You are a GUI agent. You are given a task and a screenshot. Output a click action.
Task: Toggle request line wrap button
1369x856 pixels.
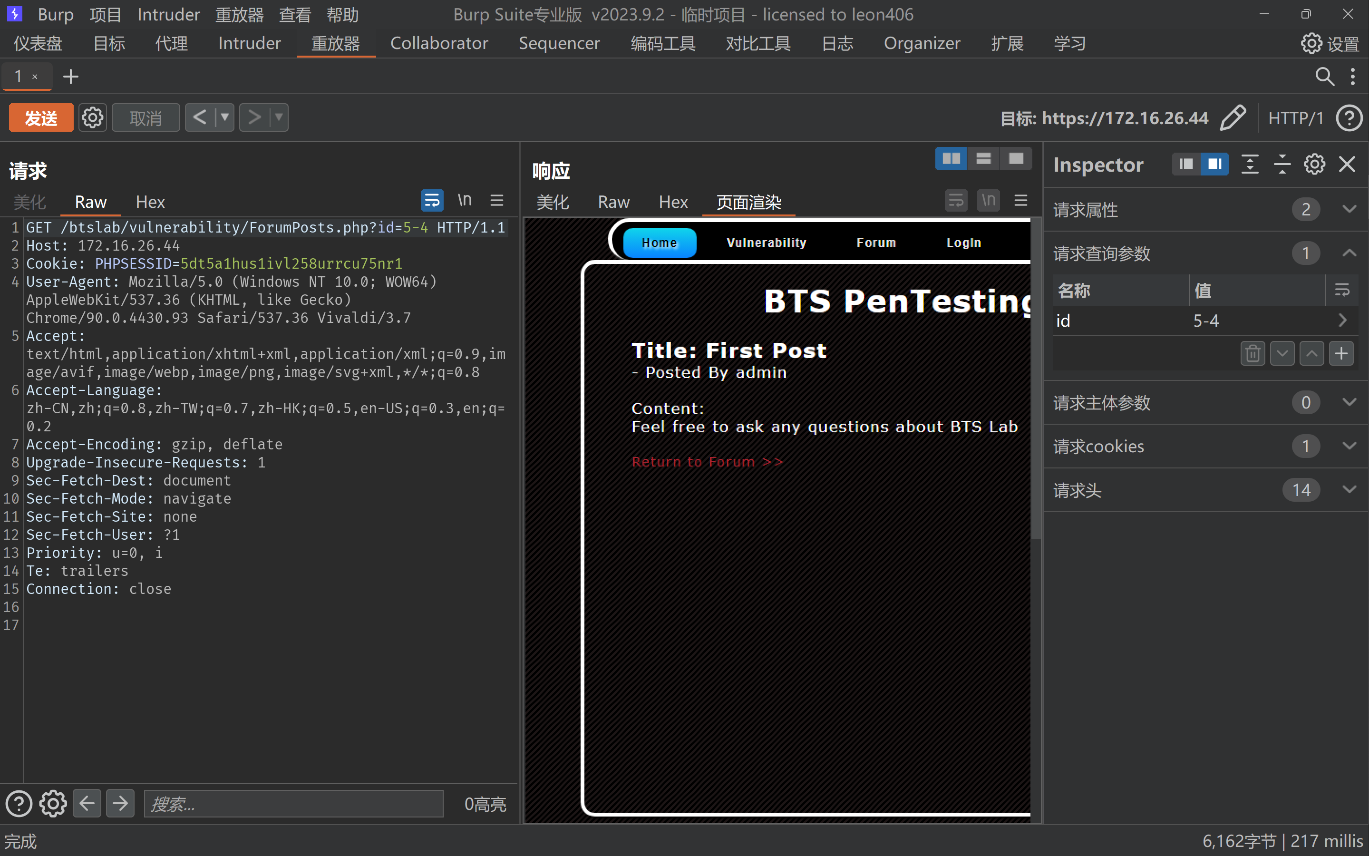[x=432, y=200]
